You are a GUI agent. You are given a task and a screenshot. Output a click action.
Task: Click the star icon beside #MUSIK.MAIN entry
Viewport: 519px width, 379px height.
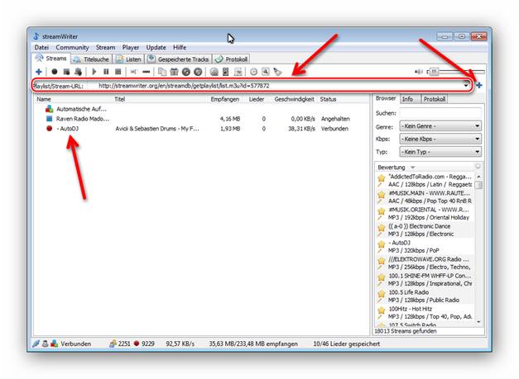point(382,195)
